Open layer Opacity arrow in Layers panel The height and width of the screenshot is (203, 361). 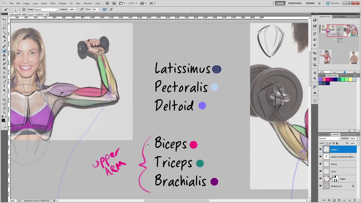coord(358,138)
